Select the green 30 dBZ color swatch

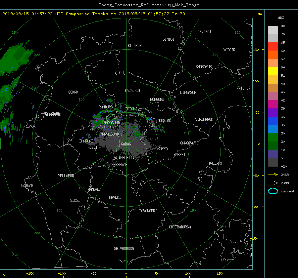click(273, 137)
